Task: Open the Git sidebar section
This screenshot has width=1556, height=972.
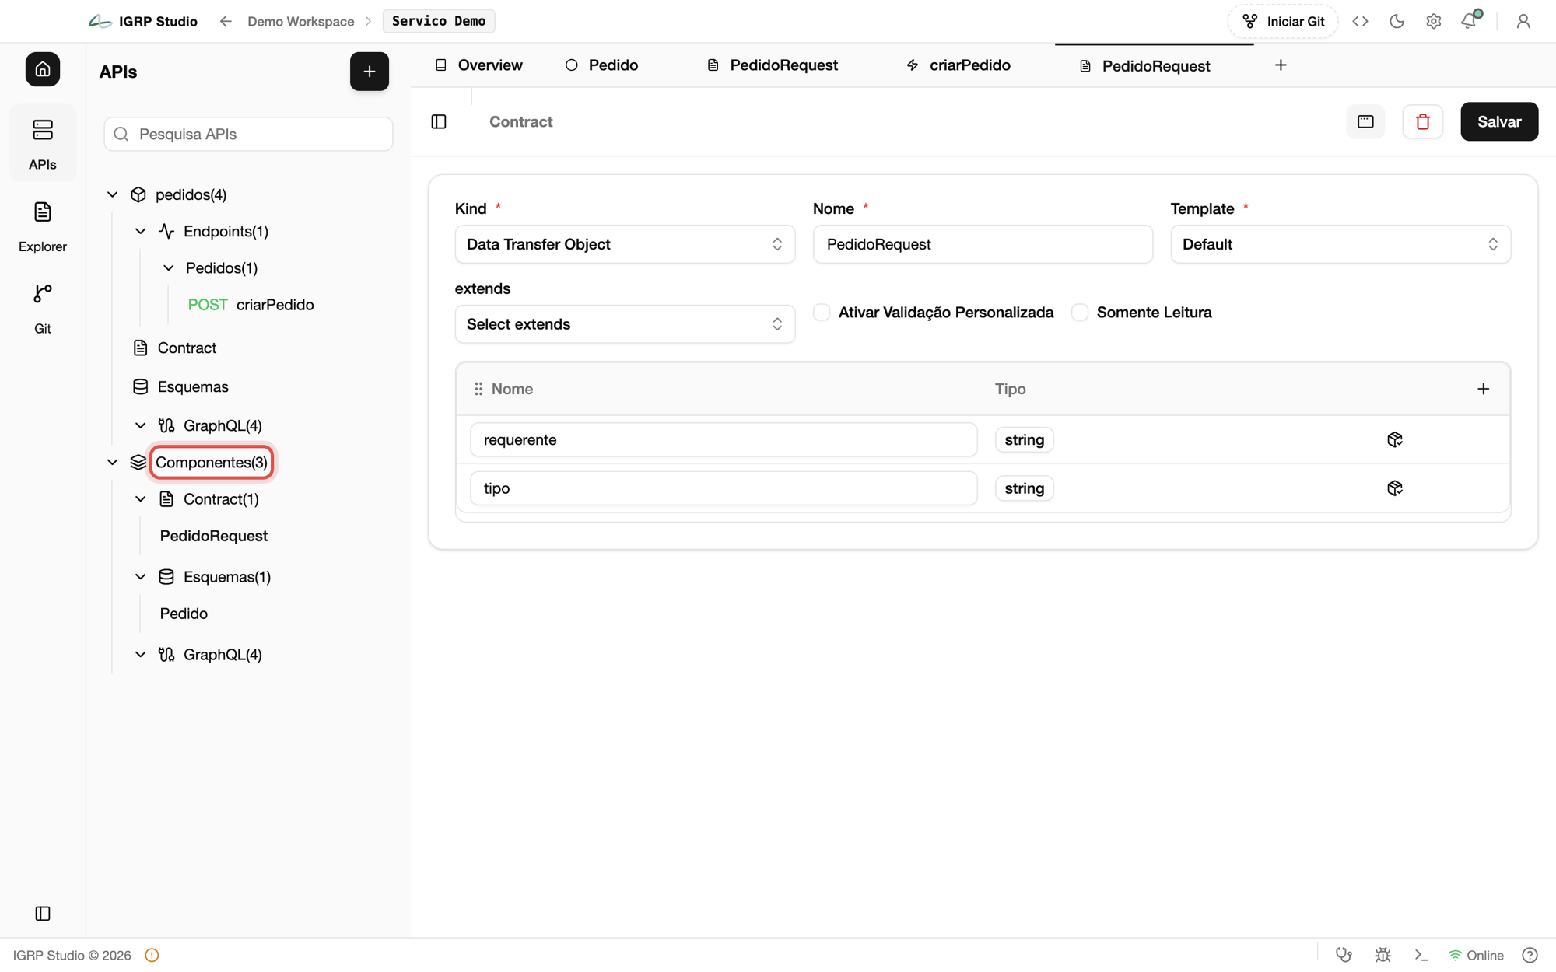Action: click(x=43, y=309)
